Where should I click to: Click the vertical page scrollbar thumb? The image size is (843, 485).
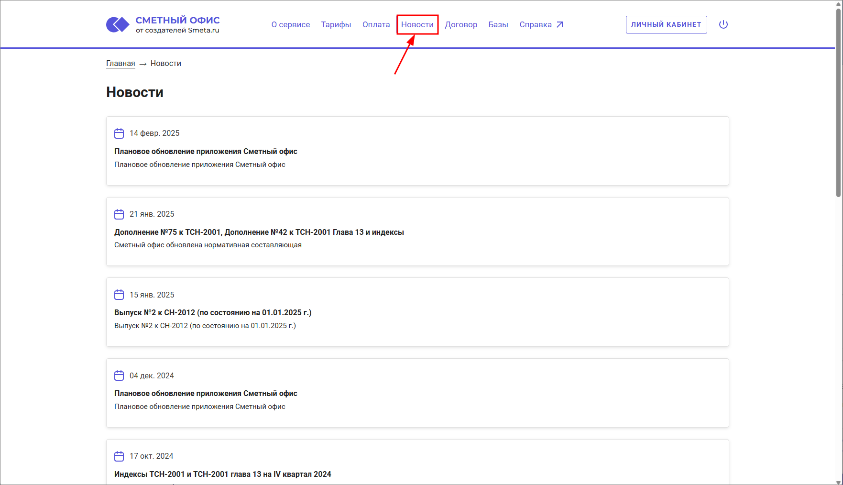(x=838, y=100)
